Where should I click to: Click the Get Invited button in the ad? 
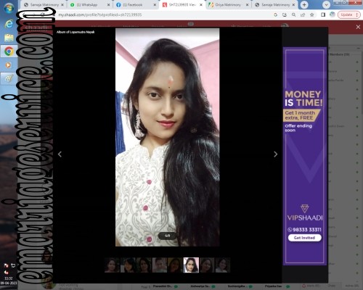[x=305, y=238]
